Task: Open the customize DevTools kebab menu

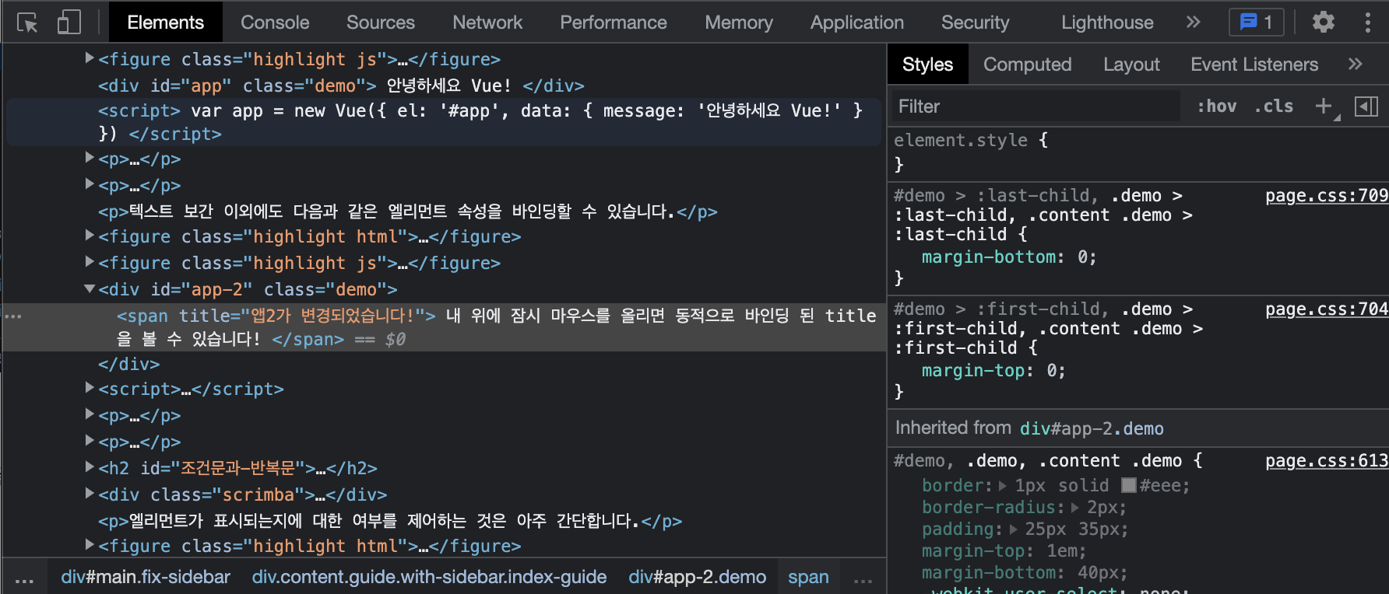Action: click(1367, 23)
